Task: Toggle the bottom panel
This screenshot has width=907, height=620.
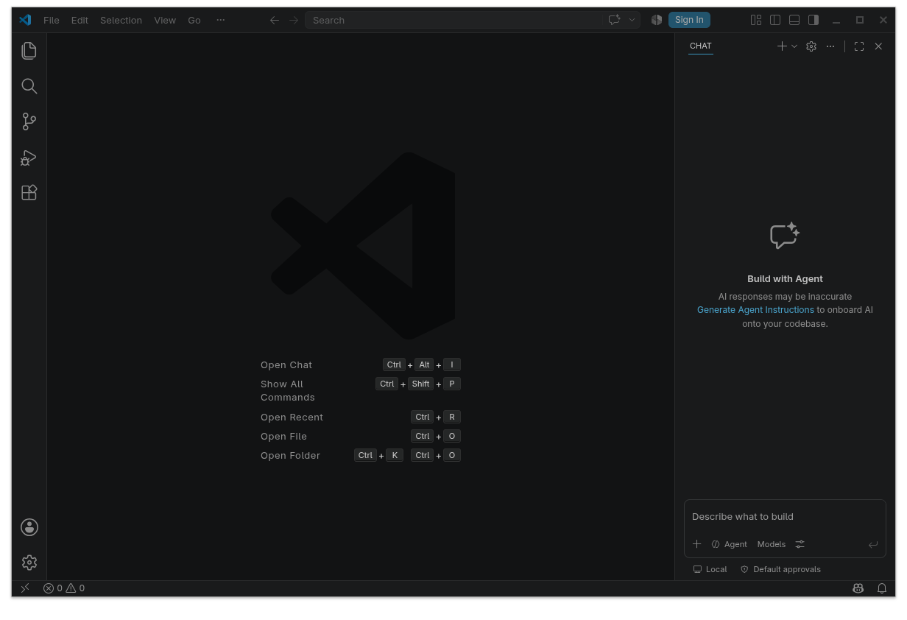Action: click(x=794, y=20)
